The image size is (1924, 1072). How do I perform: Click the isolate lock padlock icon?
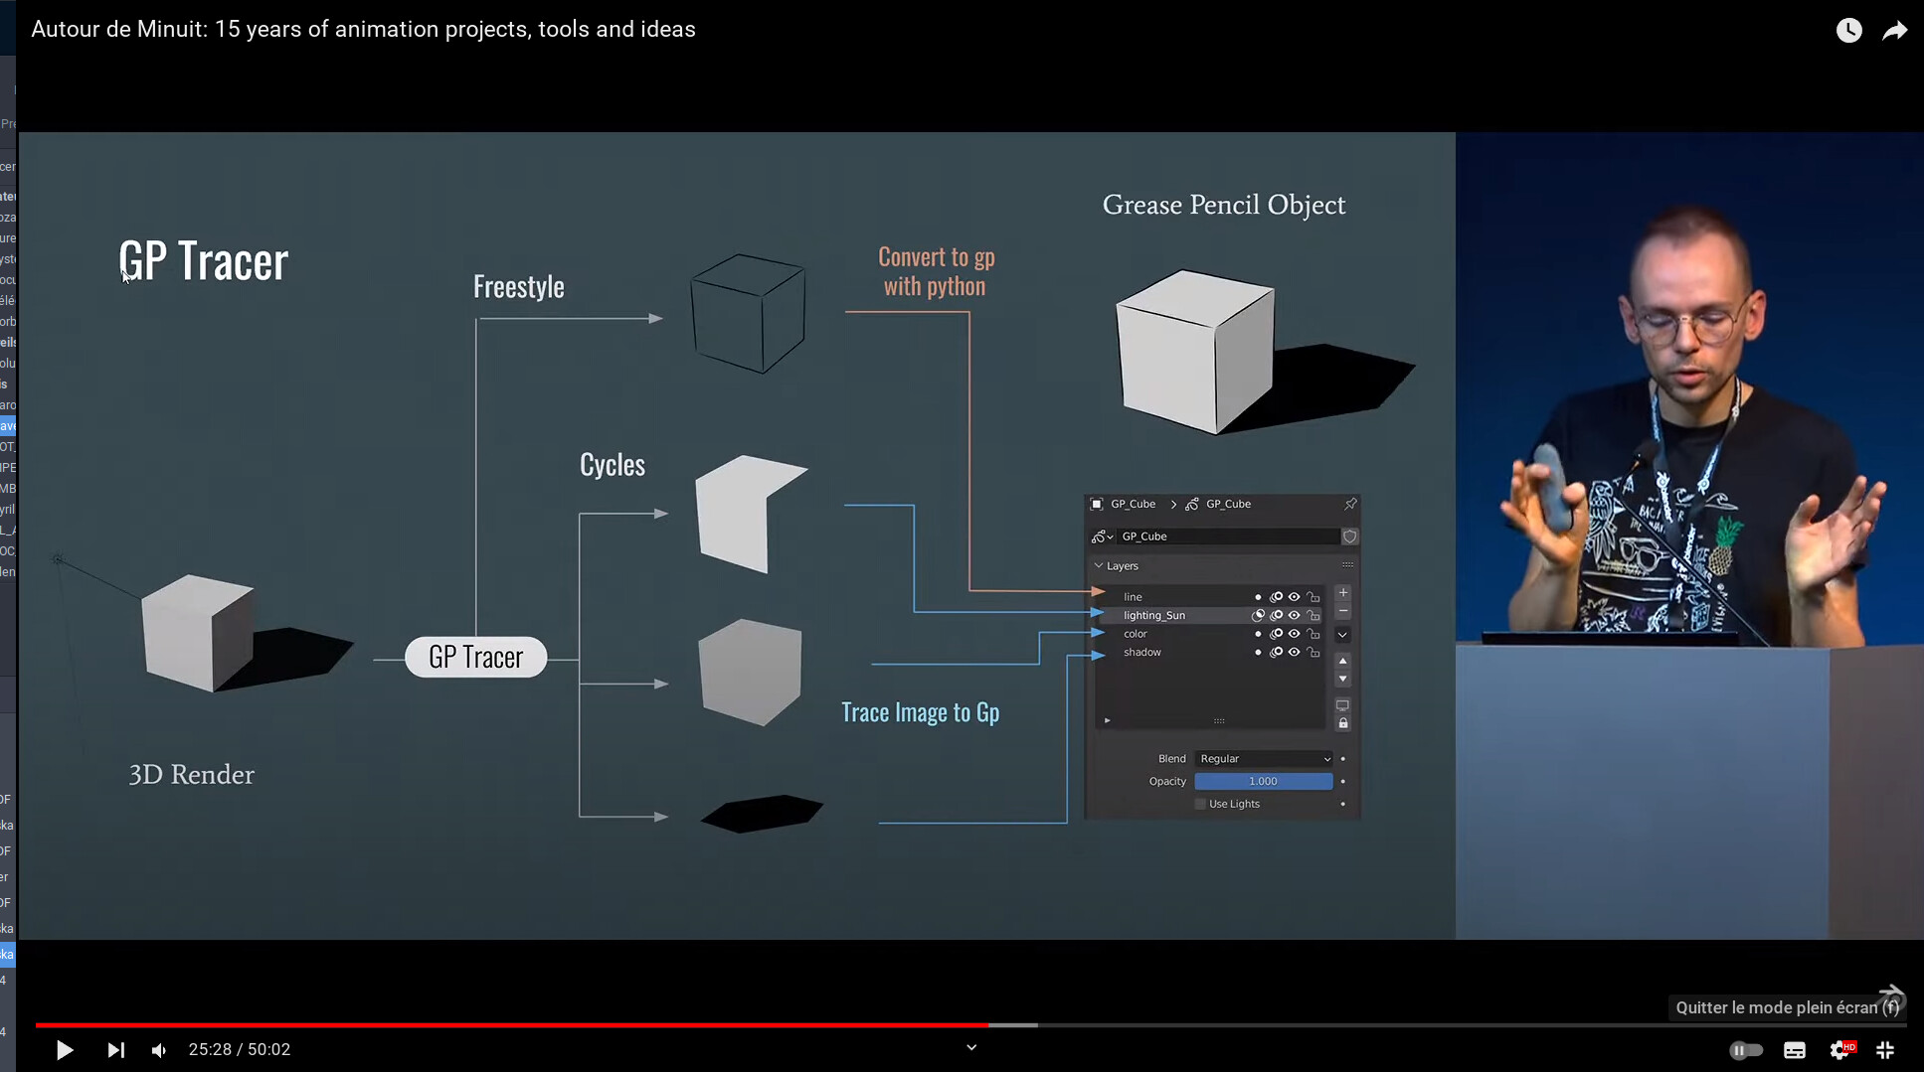1343,723
